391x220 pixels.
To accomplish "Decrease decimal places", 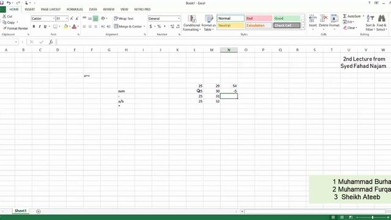I will point(178,26).
